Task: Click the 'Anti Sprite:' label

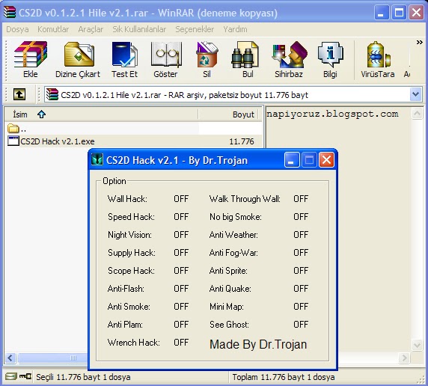Action: tap(228, 271)
